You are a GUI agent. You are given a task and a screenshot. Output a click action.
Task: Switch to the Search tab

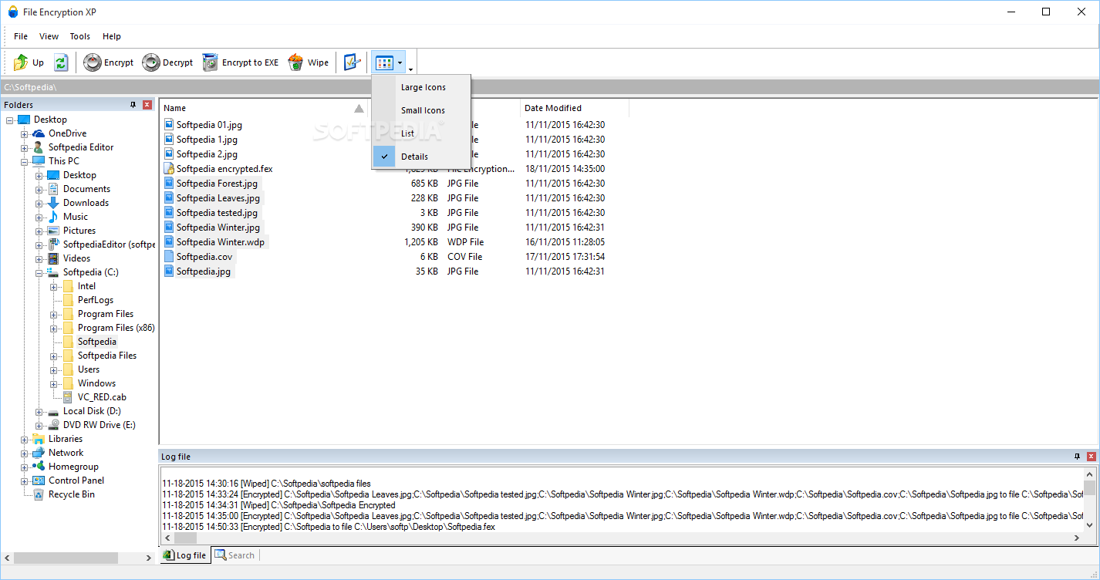(235, 555)
